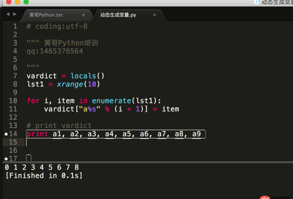Switch to the 黄哥Python.txt tab

46,15
